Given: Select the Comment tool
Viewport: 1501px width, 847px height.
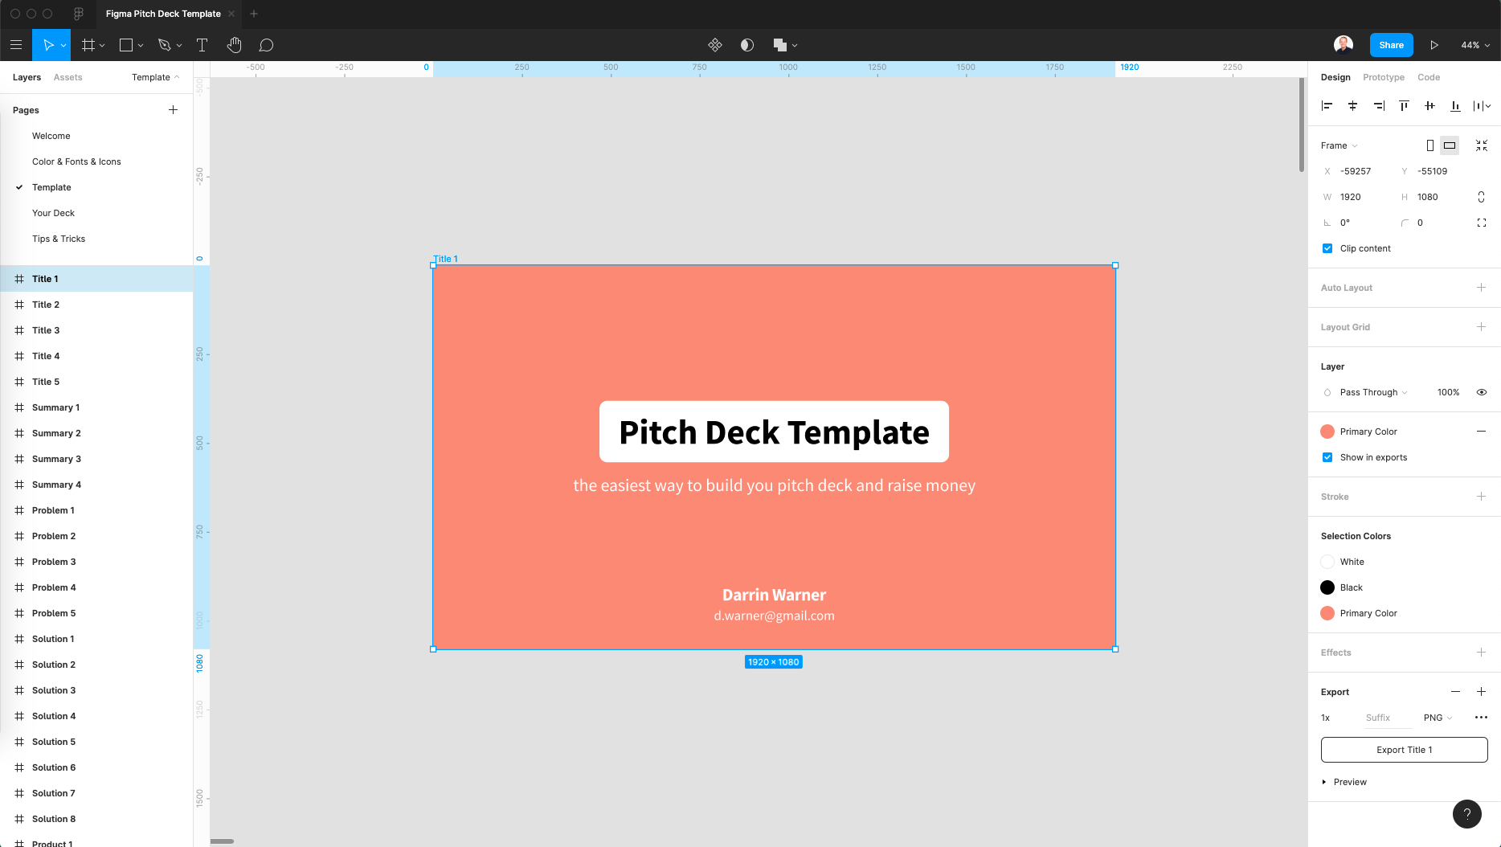Looking at the screenshot, I should [x=266, y=45].
